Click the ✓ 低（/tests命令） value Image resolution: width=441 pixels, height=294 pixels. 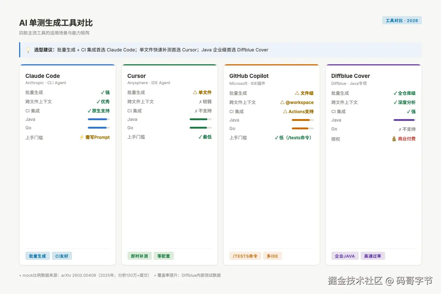[294, 138]
